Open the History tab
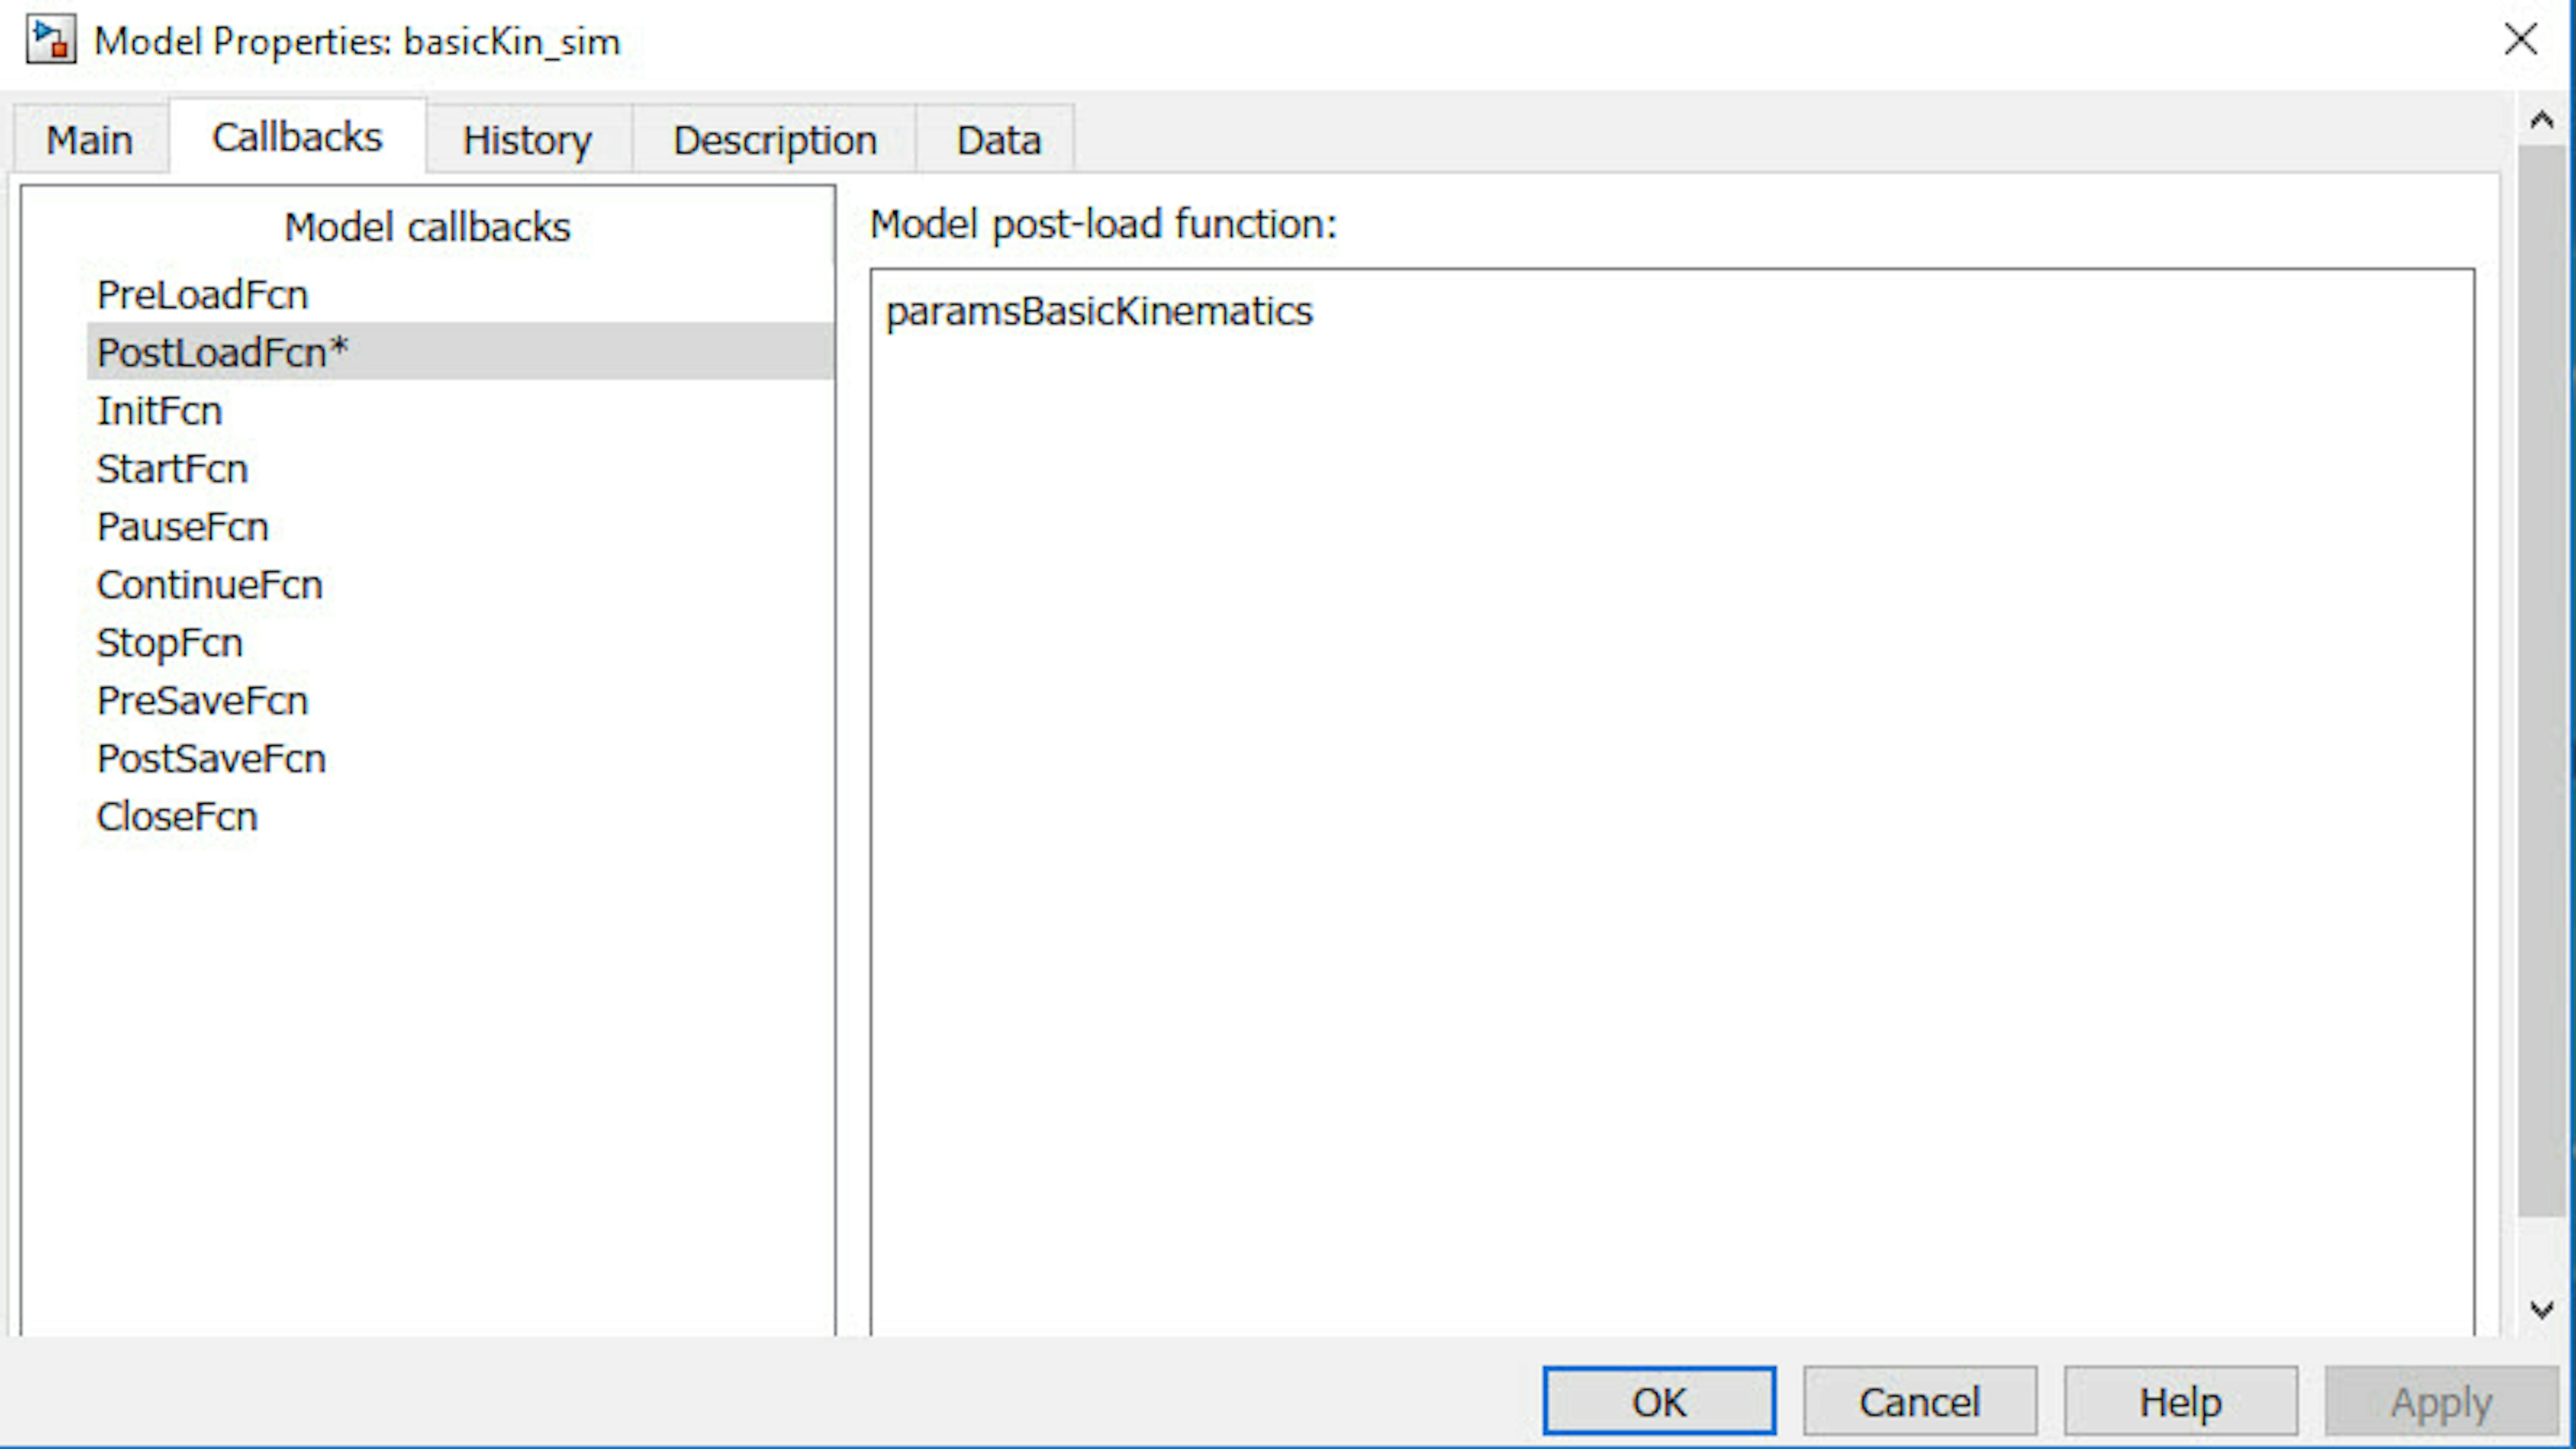 tap(528, 139)
